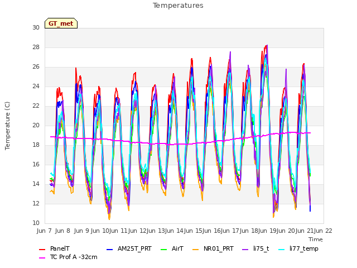This screenshot has width=357, height=268.
Task: Click the blue AM25T_PRT legend color marker
Action: point(110,250)
